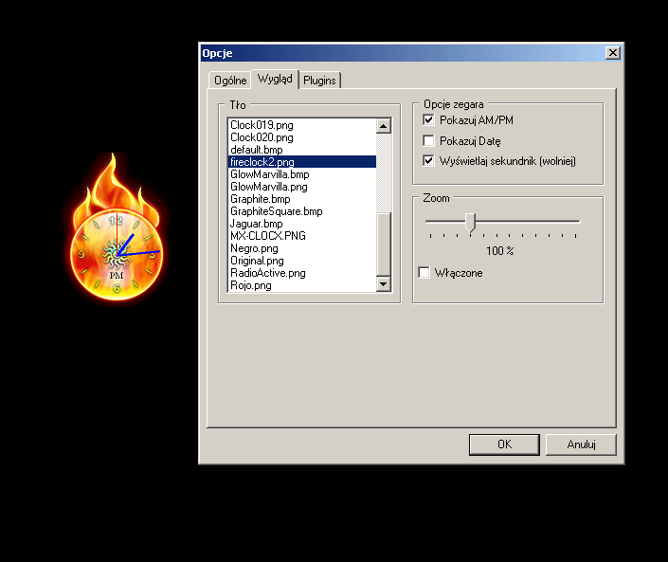Image resolution: width=668 pixels, height=562 pixels.
Task: Click the list scrollbar up arrow
Action: click(384, 126)
